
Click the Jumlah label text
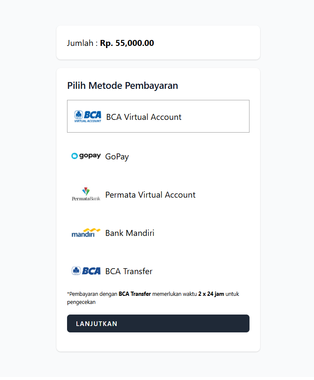81,43
